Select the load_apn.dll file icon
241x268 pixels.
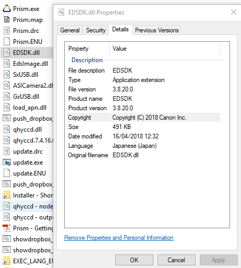(7, 108)
